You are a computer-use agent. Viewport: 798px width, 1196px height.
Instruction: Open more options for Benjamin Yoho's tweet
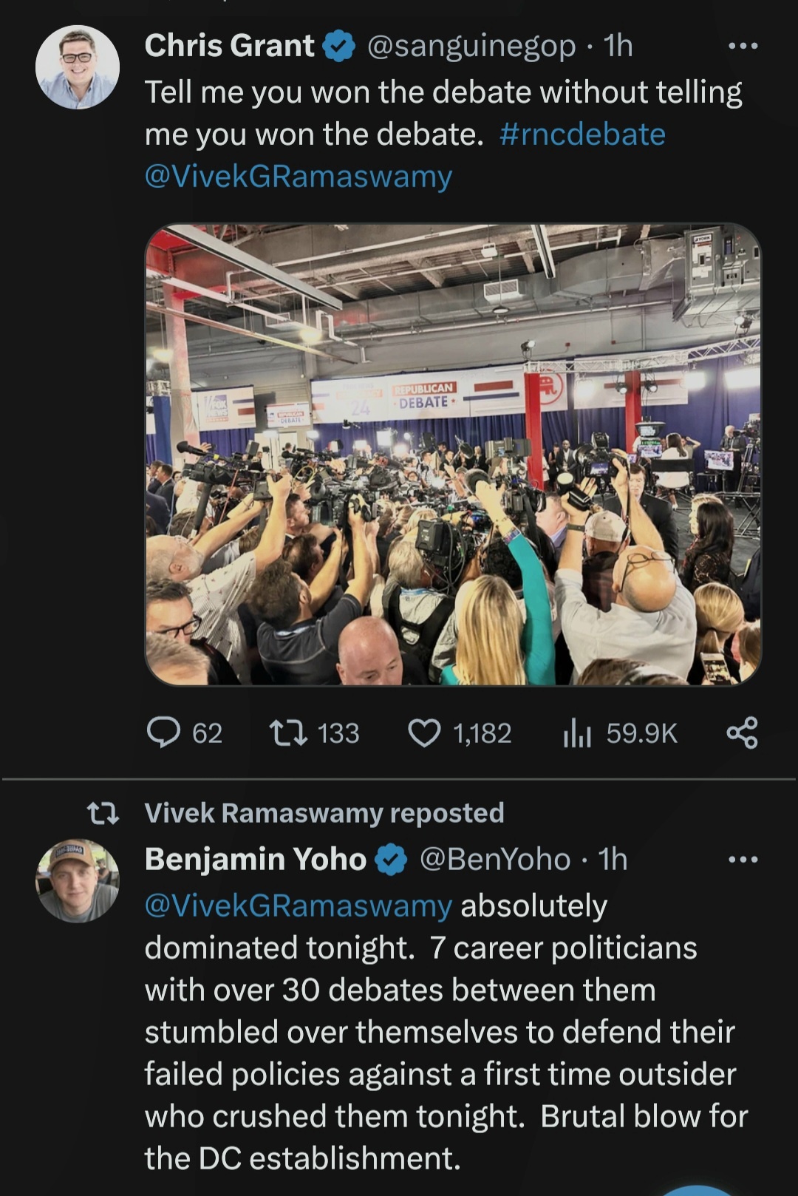click(743, 859)
